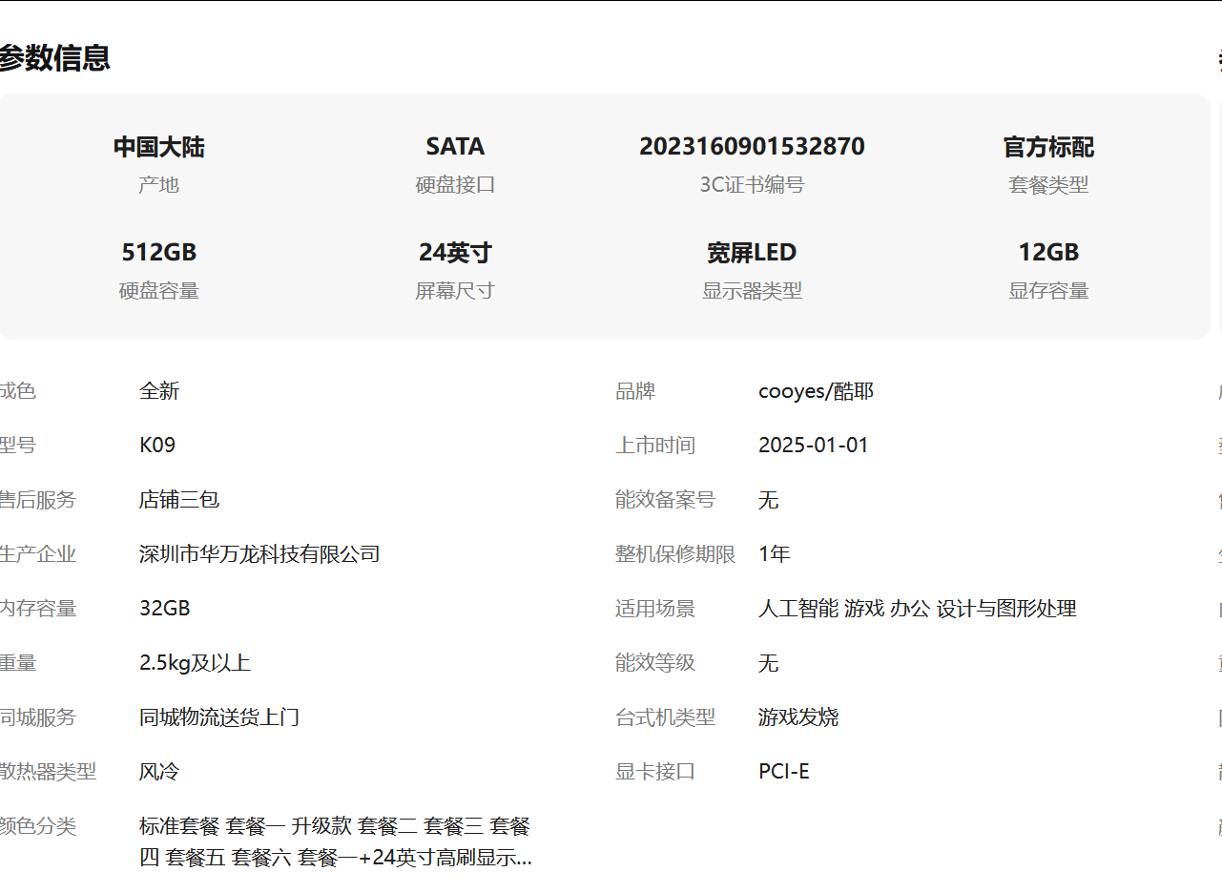Image resolution: width=1222 pixels, height=893 pixels.
Task: Click the 参数信息 section heading
Action: point(54,58)
